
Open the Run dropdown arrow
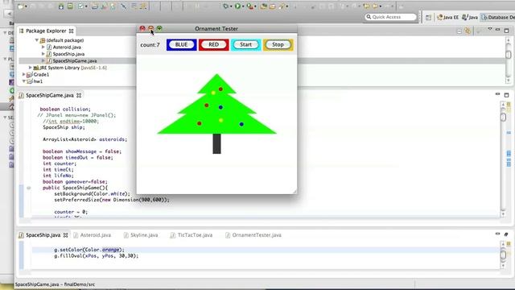[243, 6]
